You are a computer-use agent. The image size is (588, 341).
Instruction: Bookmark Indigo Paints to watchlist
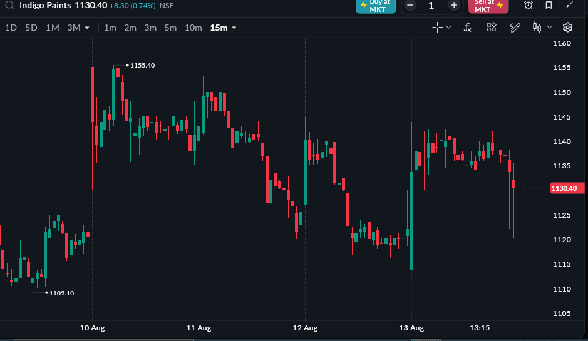click(x=549, y=5)
